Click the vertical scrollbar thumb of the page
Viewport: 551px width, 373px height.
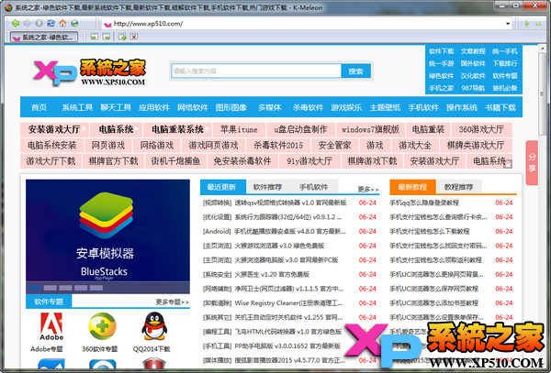pos(542,93)
